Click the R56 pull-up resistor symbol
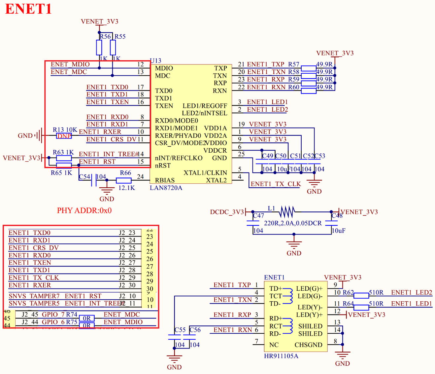This screenshot has width=435, height=374. click(99, 48)
